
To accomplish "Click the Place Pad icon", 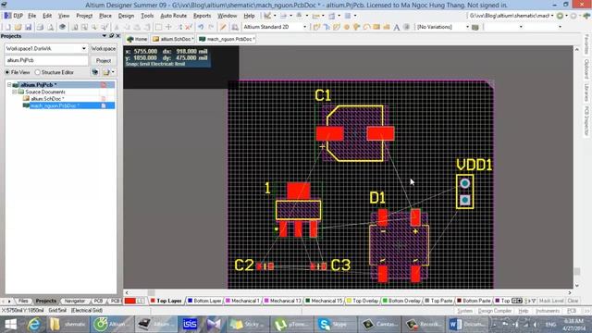I will tap(347, 27).
